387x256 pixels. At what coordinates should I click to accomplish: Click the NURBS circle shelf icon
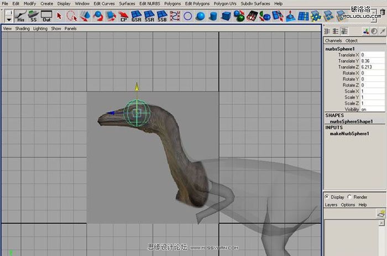click(188, 16)
